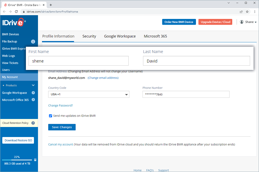Switch to the Microsoft 365 tab
Image resolution: width=259 pixels, height=172 pixels.
(x=155, y=36)
